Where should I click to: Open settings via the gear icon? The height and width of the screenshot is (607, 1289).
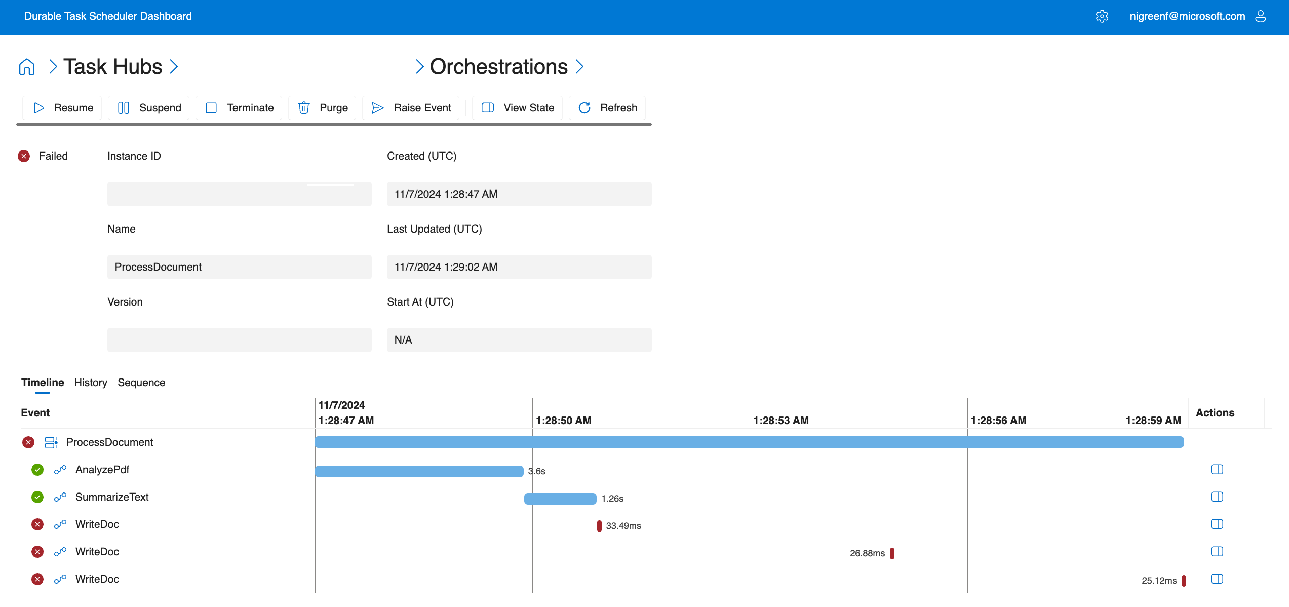pos(1102,16)
